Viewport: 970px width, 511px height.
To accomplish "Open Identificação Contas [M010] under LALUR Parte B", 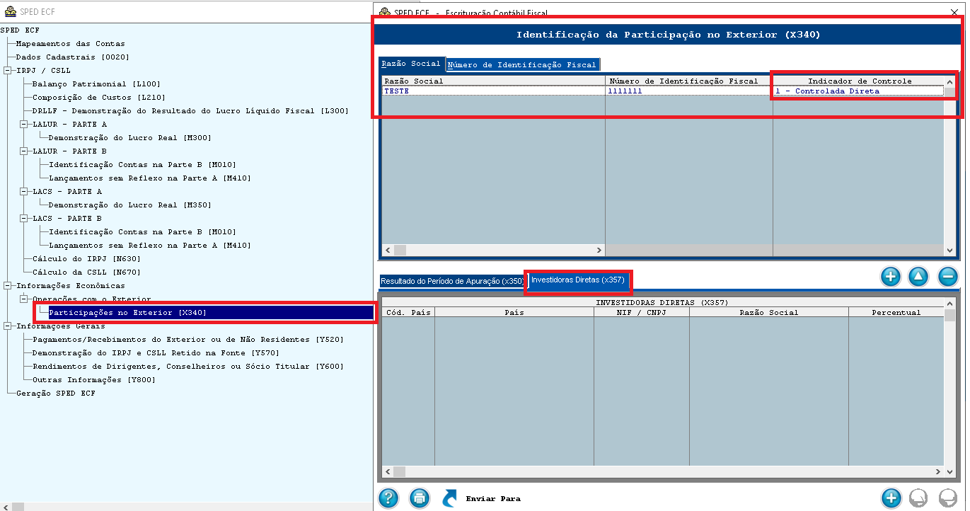I will (x=142, y=164).
